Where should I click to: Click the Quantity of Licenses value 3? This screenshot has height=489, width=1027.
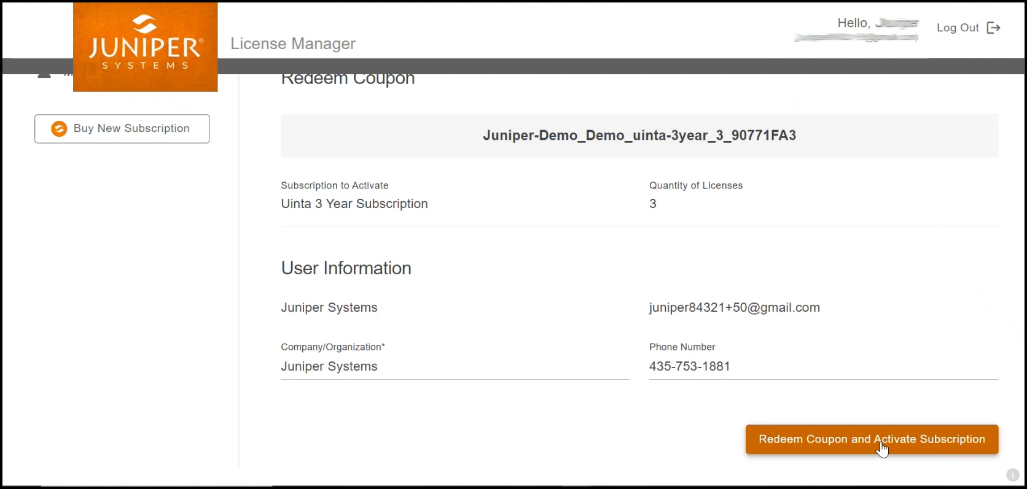653,204
